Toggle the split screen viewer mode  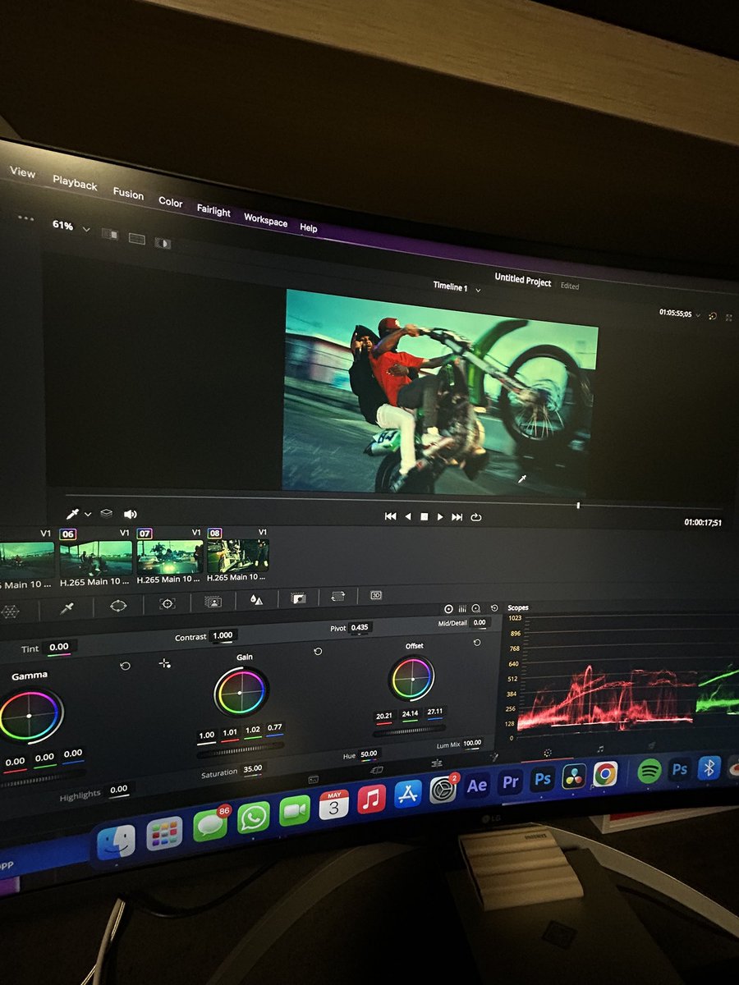click(136, 239)
